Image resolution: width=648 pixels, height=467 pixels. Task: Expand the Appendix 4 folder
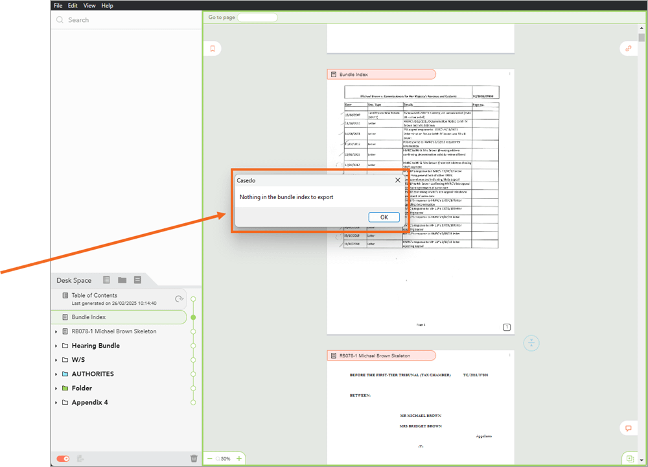coord(56,402)
